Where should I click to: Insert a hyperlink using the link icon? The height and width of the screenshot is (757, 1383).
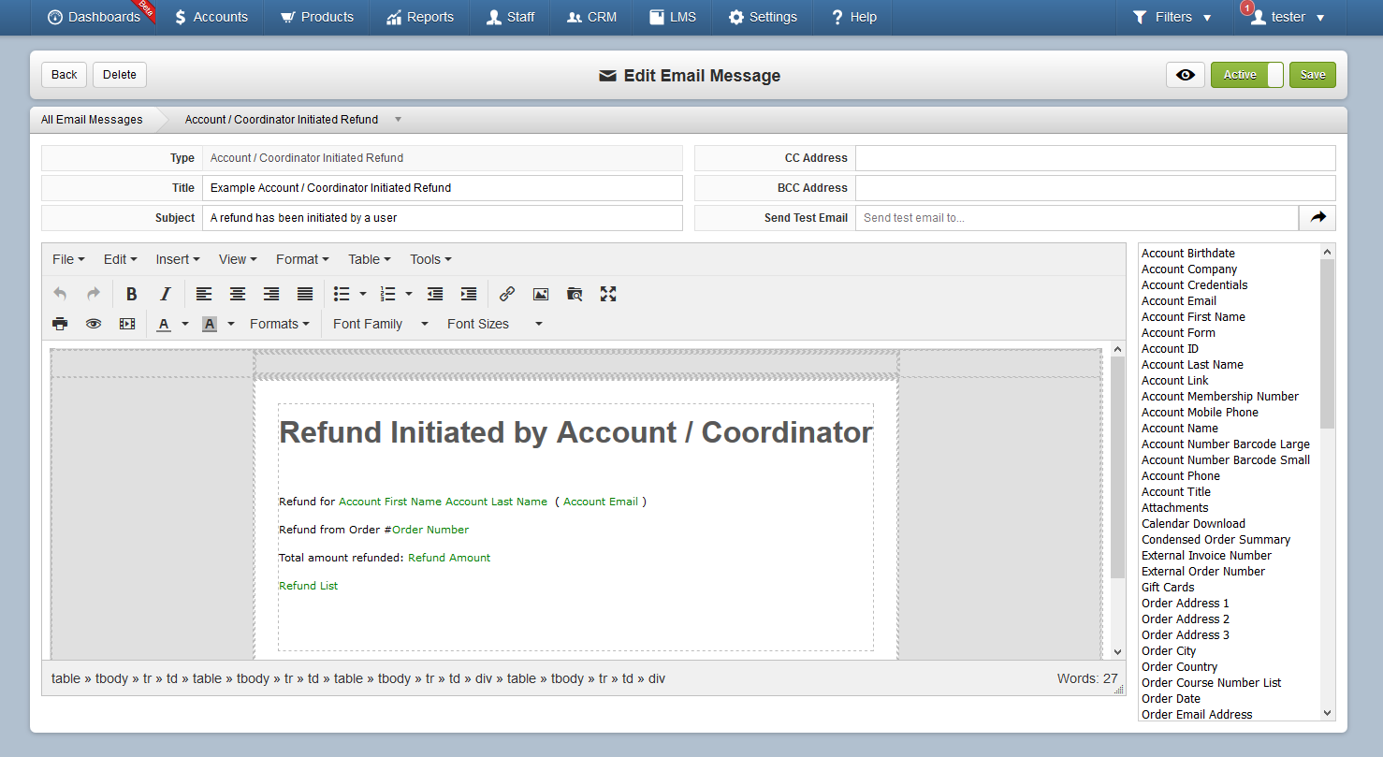pyautogui.click(x=507, y=294)
